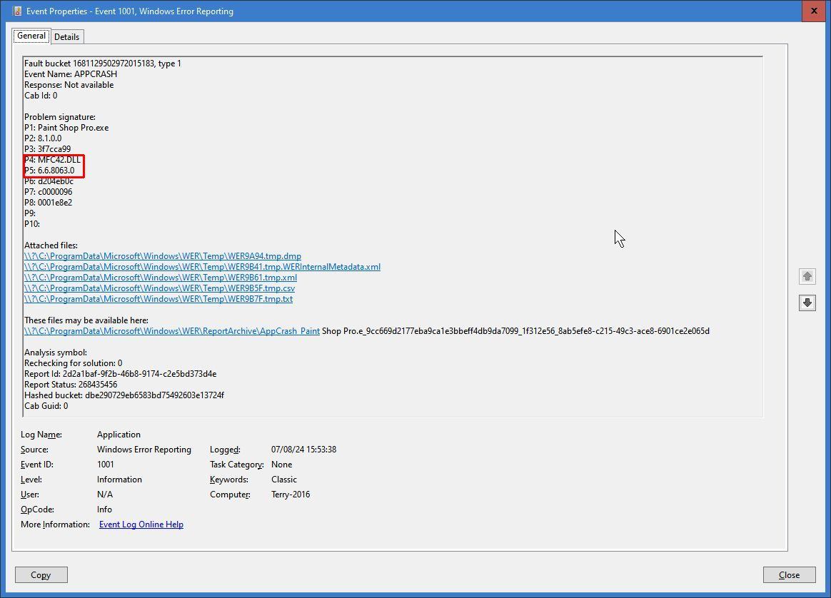Click the Task Category value None

281,465
